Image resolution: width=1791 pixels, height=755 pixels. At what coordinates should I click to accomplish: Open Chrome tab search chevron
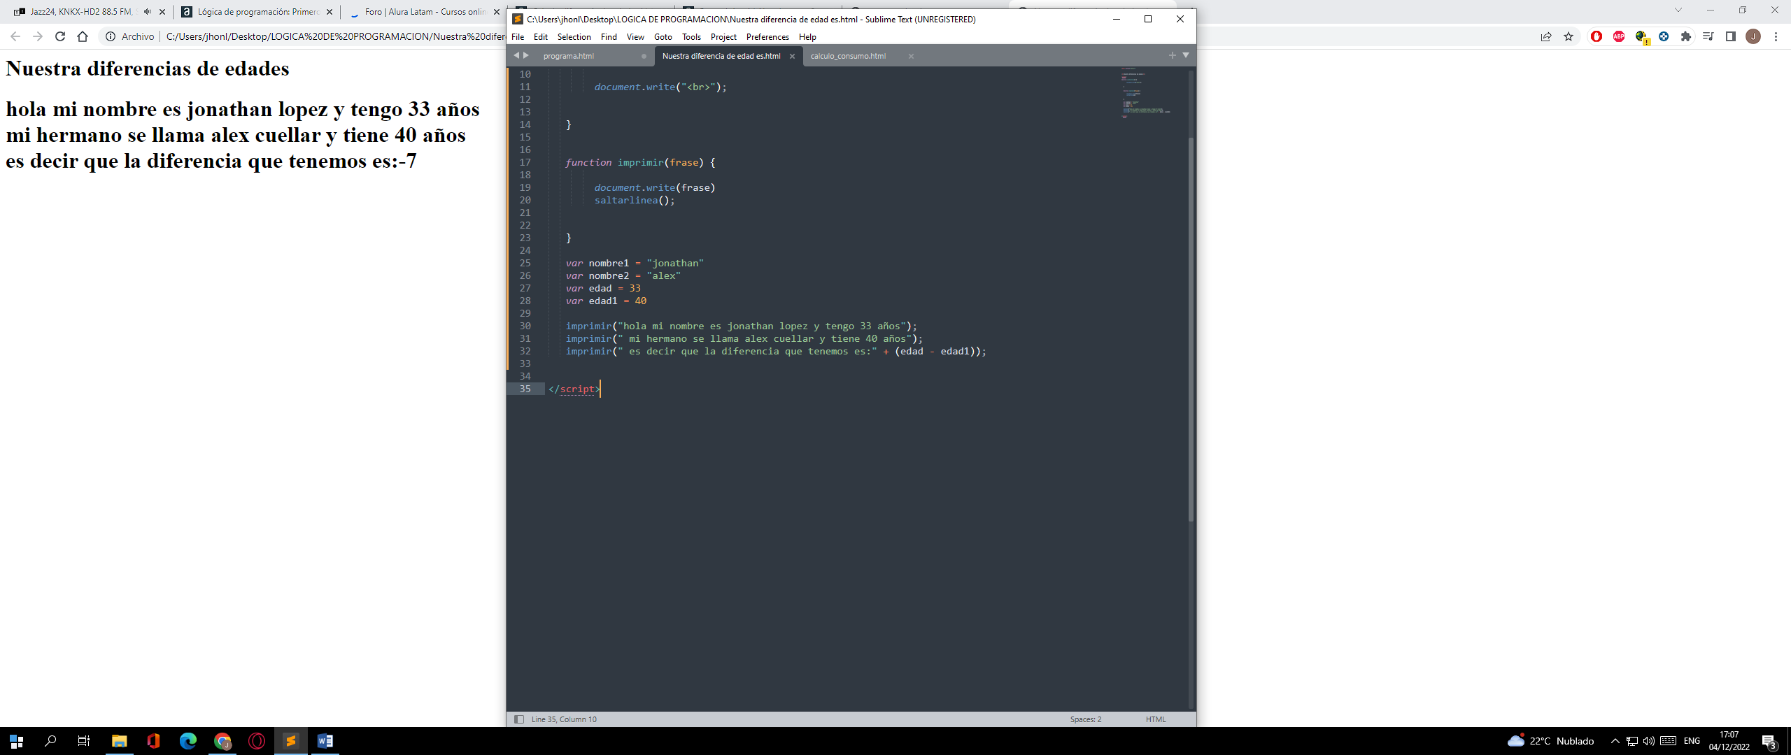(1678, 10)
